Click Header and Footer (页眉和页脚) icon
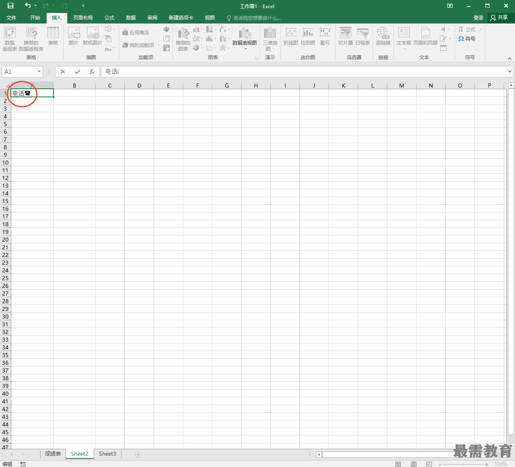Screen dimensions: 515x467 coord(425,36)
